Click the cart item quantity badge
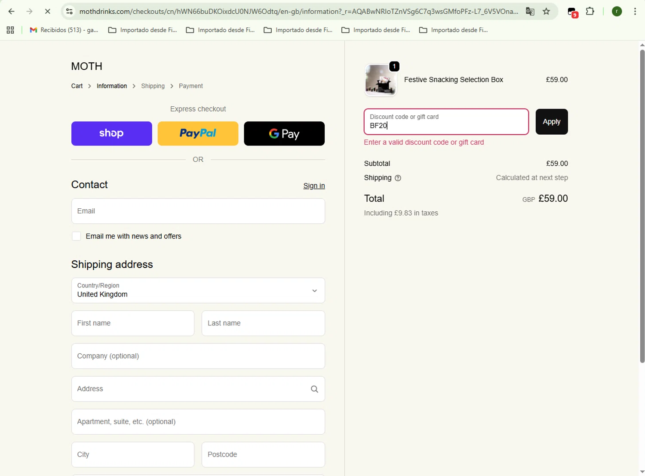Image resolution: width=645 pixels, height=476 pixels. [x=394, y=66]
